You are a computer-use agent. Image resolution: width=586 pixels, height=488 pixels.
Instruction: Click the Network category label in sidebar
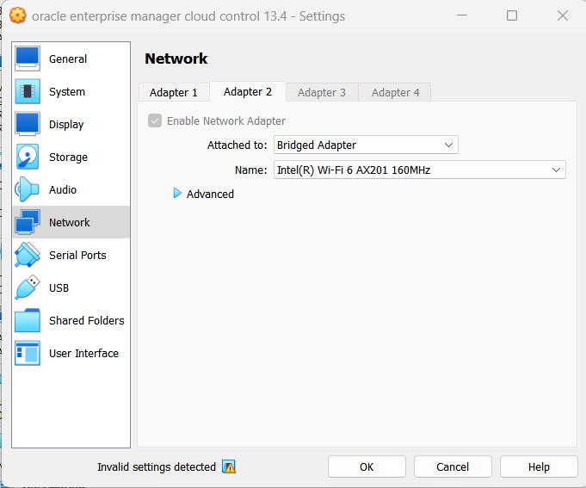70,223
